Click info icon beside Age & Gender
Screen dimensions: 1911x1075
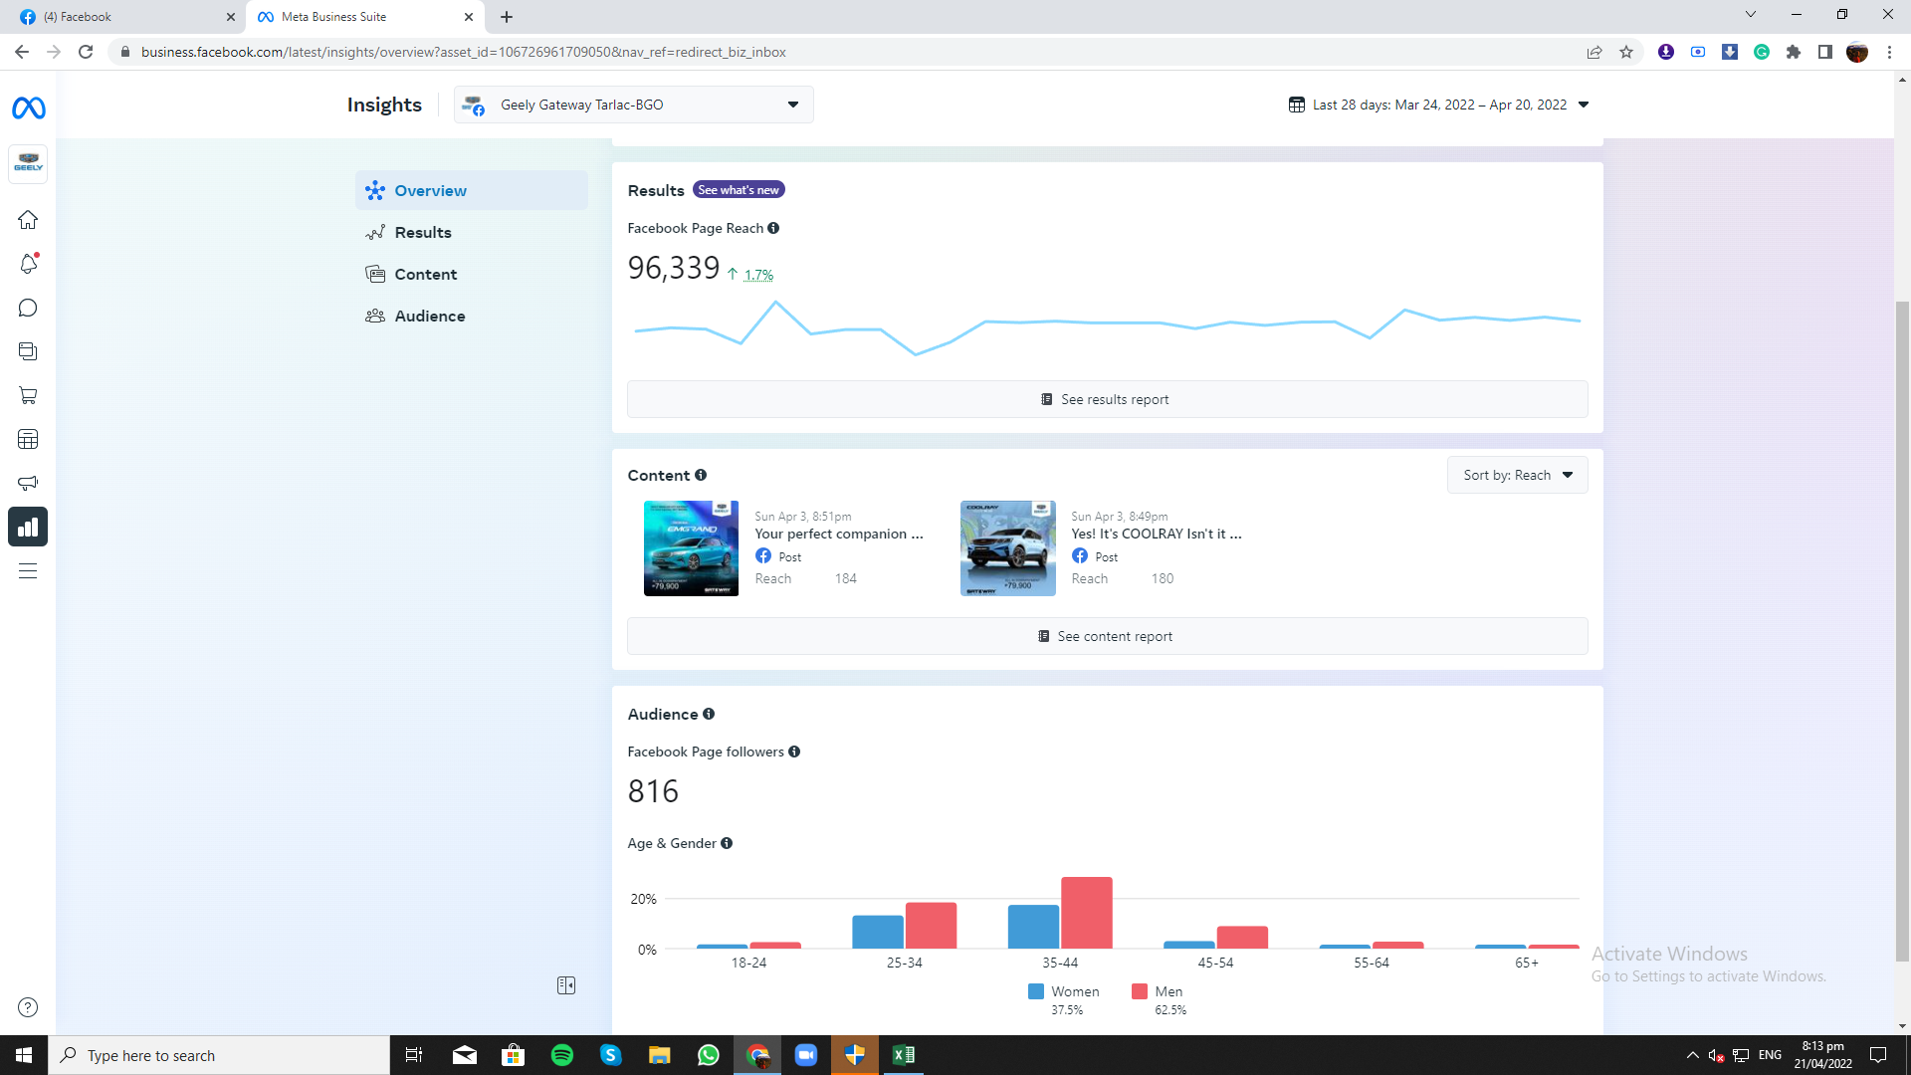point(727,843)
